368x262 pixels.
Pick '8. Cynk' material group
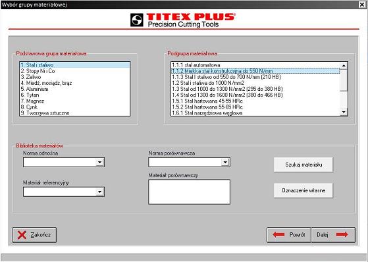[75, 107]
